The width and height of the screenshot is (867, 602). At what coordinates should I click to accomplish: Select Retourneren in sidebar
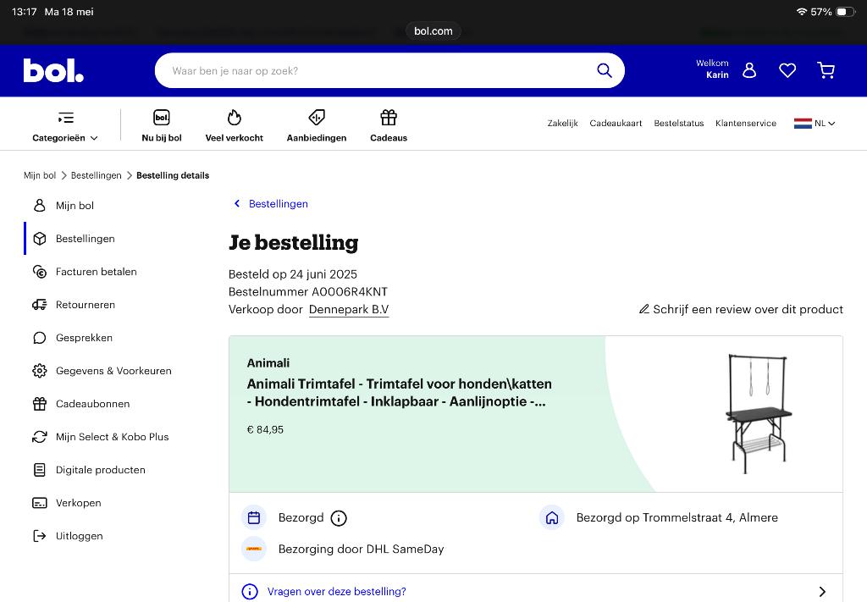(x=86, y=305)
